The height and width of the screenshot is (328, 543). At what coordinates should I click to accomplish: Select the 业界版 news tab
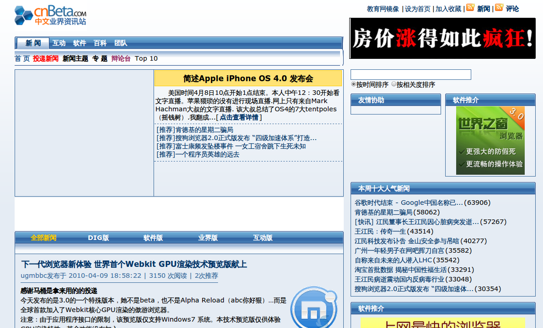coord(208,238)
